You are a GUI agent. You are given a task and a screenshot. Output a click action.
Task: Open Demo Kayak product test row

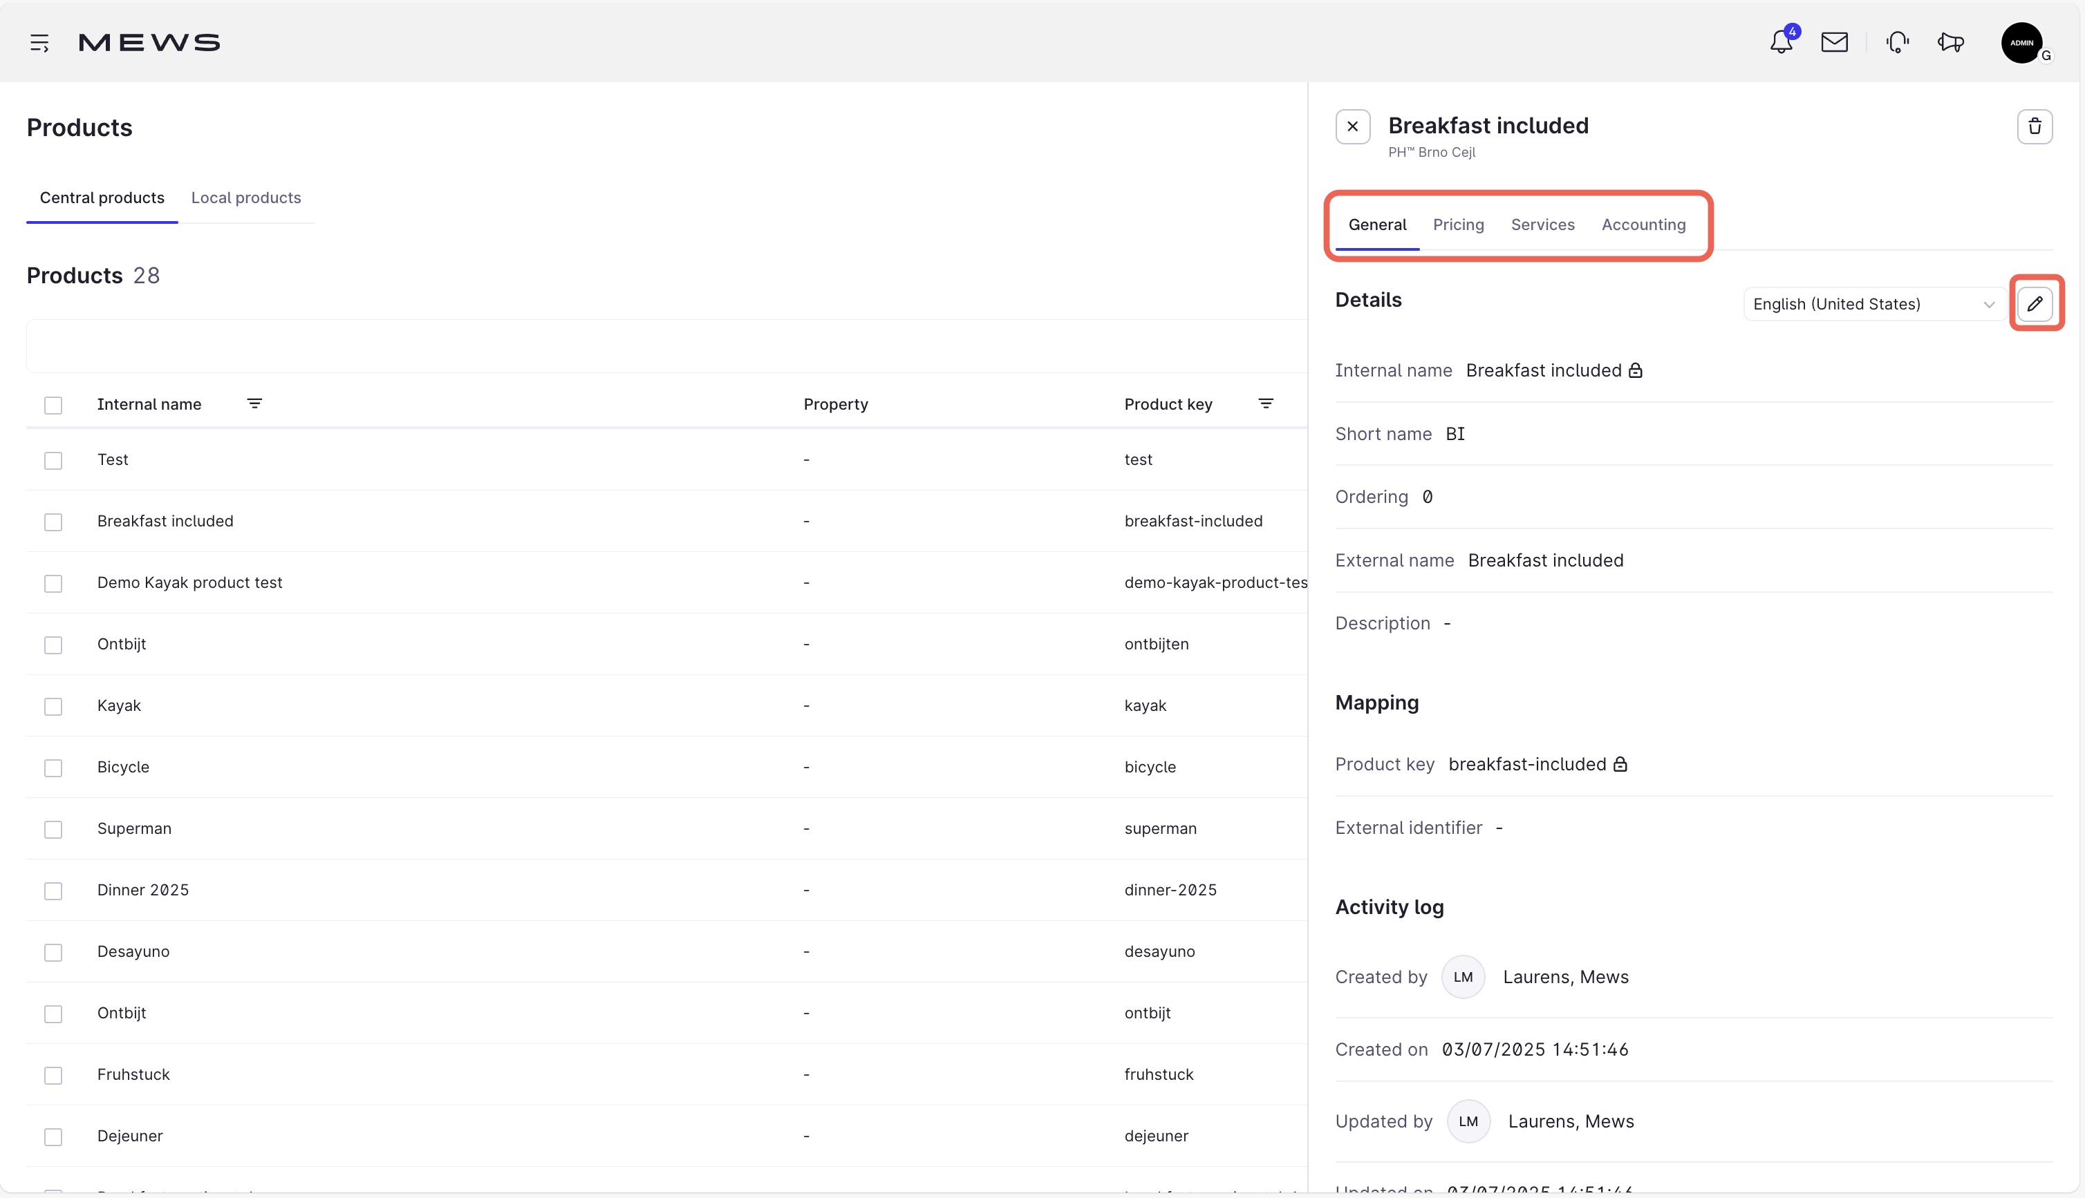tap(666, 582)
